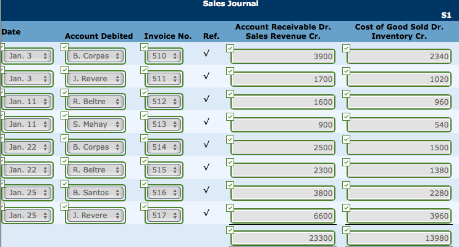
Task: Click the receivable amount field showing 900
Action: [x=283, y=124]
